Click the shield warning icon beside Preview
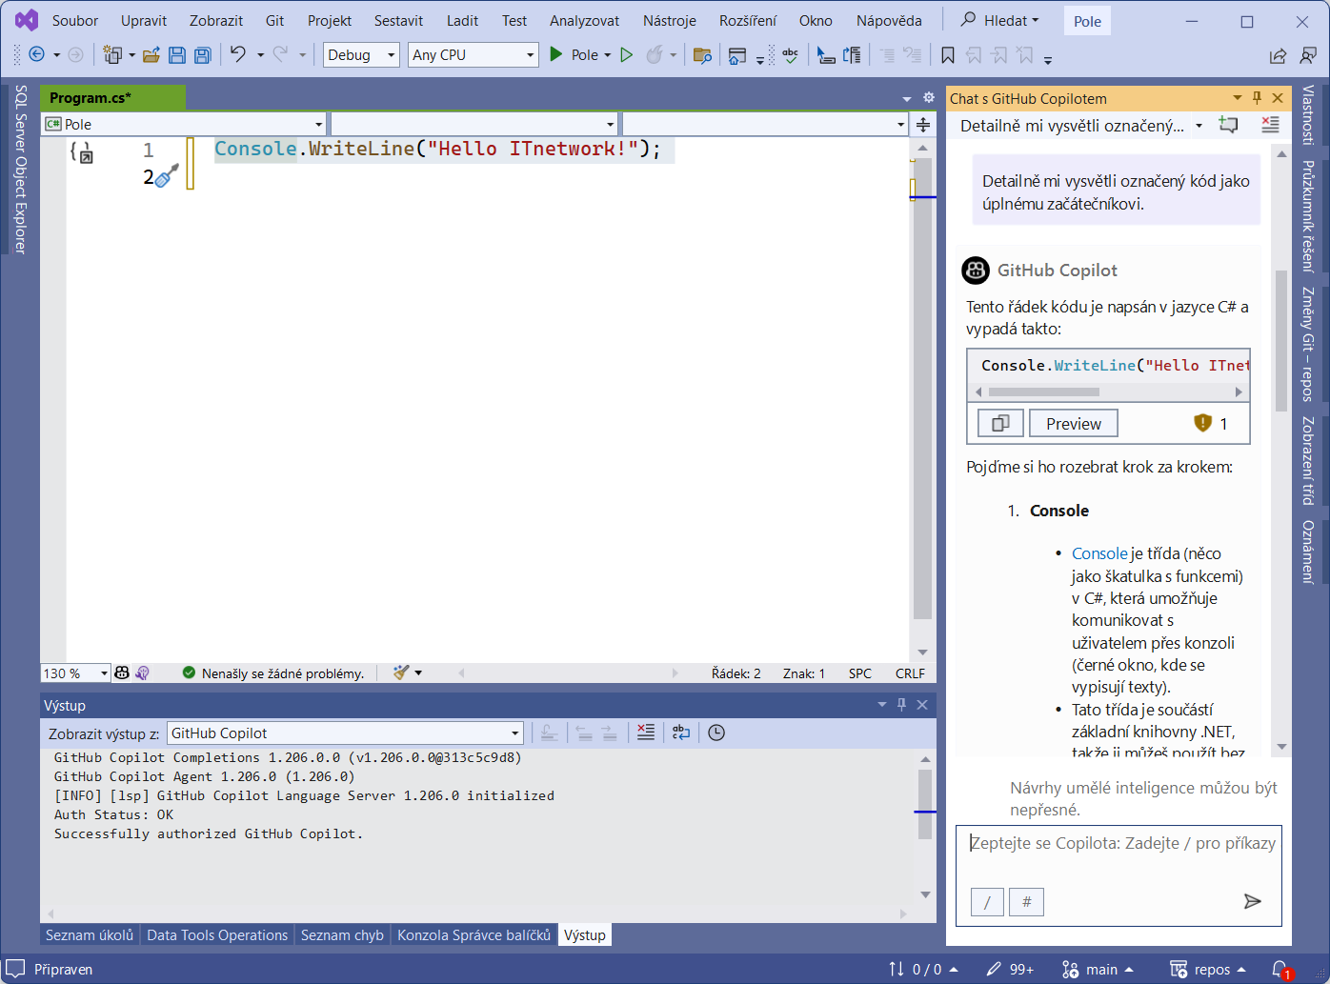 coord(1202,423)
